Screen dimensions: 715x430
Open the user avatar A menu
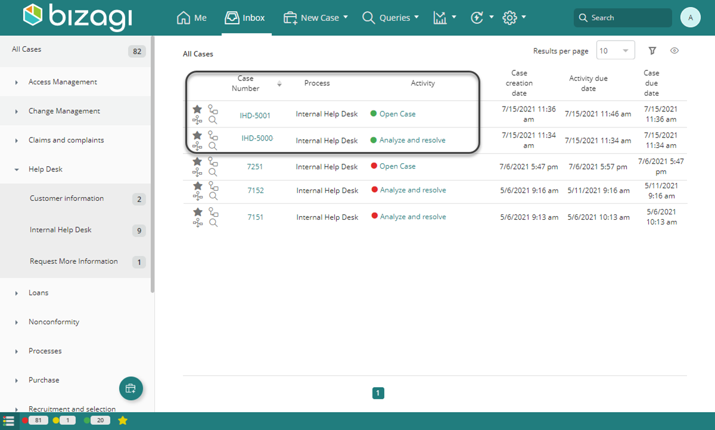tap(690, 17)
